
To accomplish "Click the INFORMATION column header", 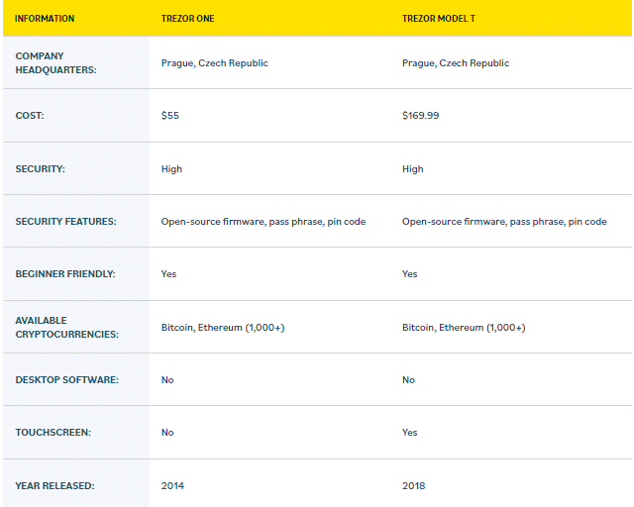I will 45,19.
